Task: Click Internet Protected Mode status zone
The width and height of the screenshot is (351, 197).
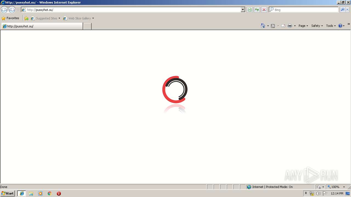Action: click(x=281, y=187)
